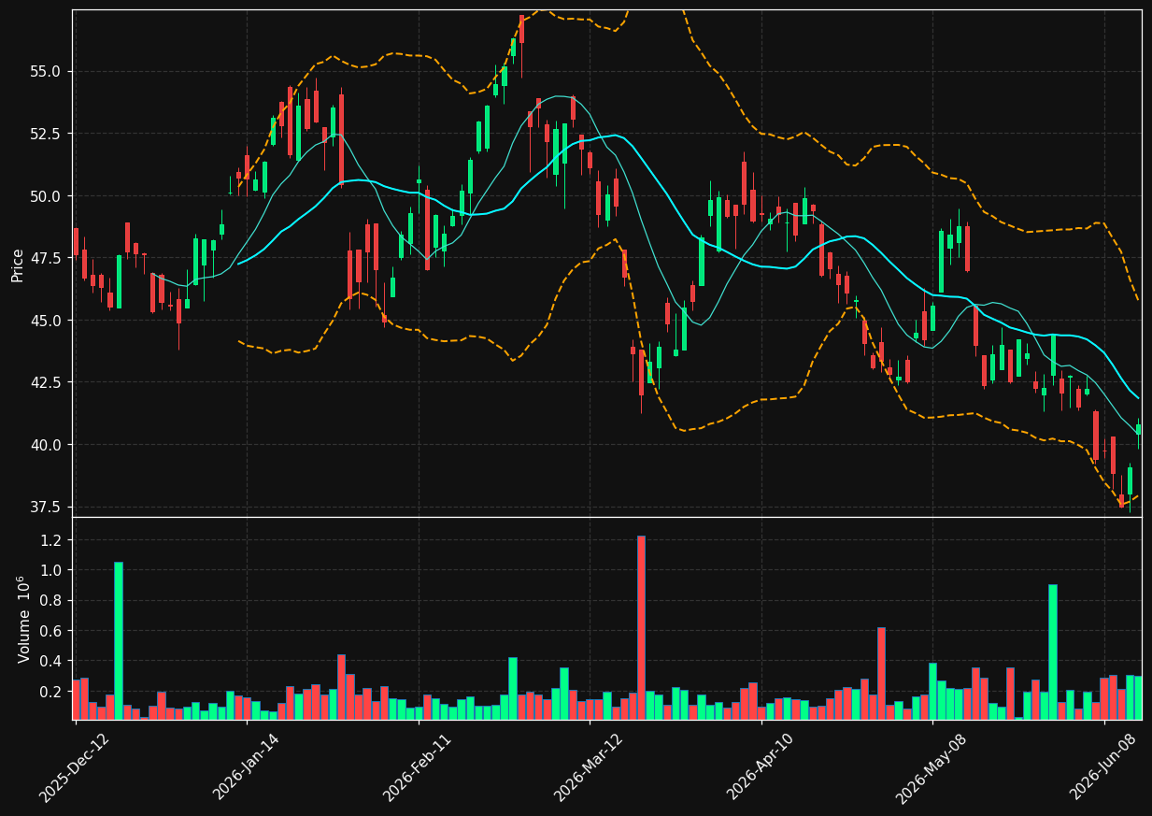Click the 47.5 price axis label
Viewport: 1152px width, 816px height.
click(47, 258)
